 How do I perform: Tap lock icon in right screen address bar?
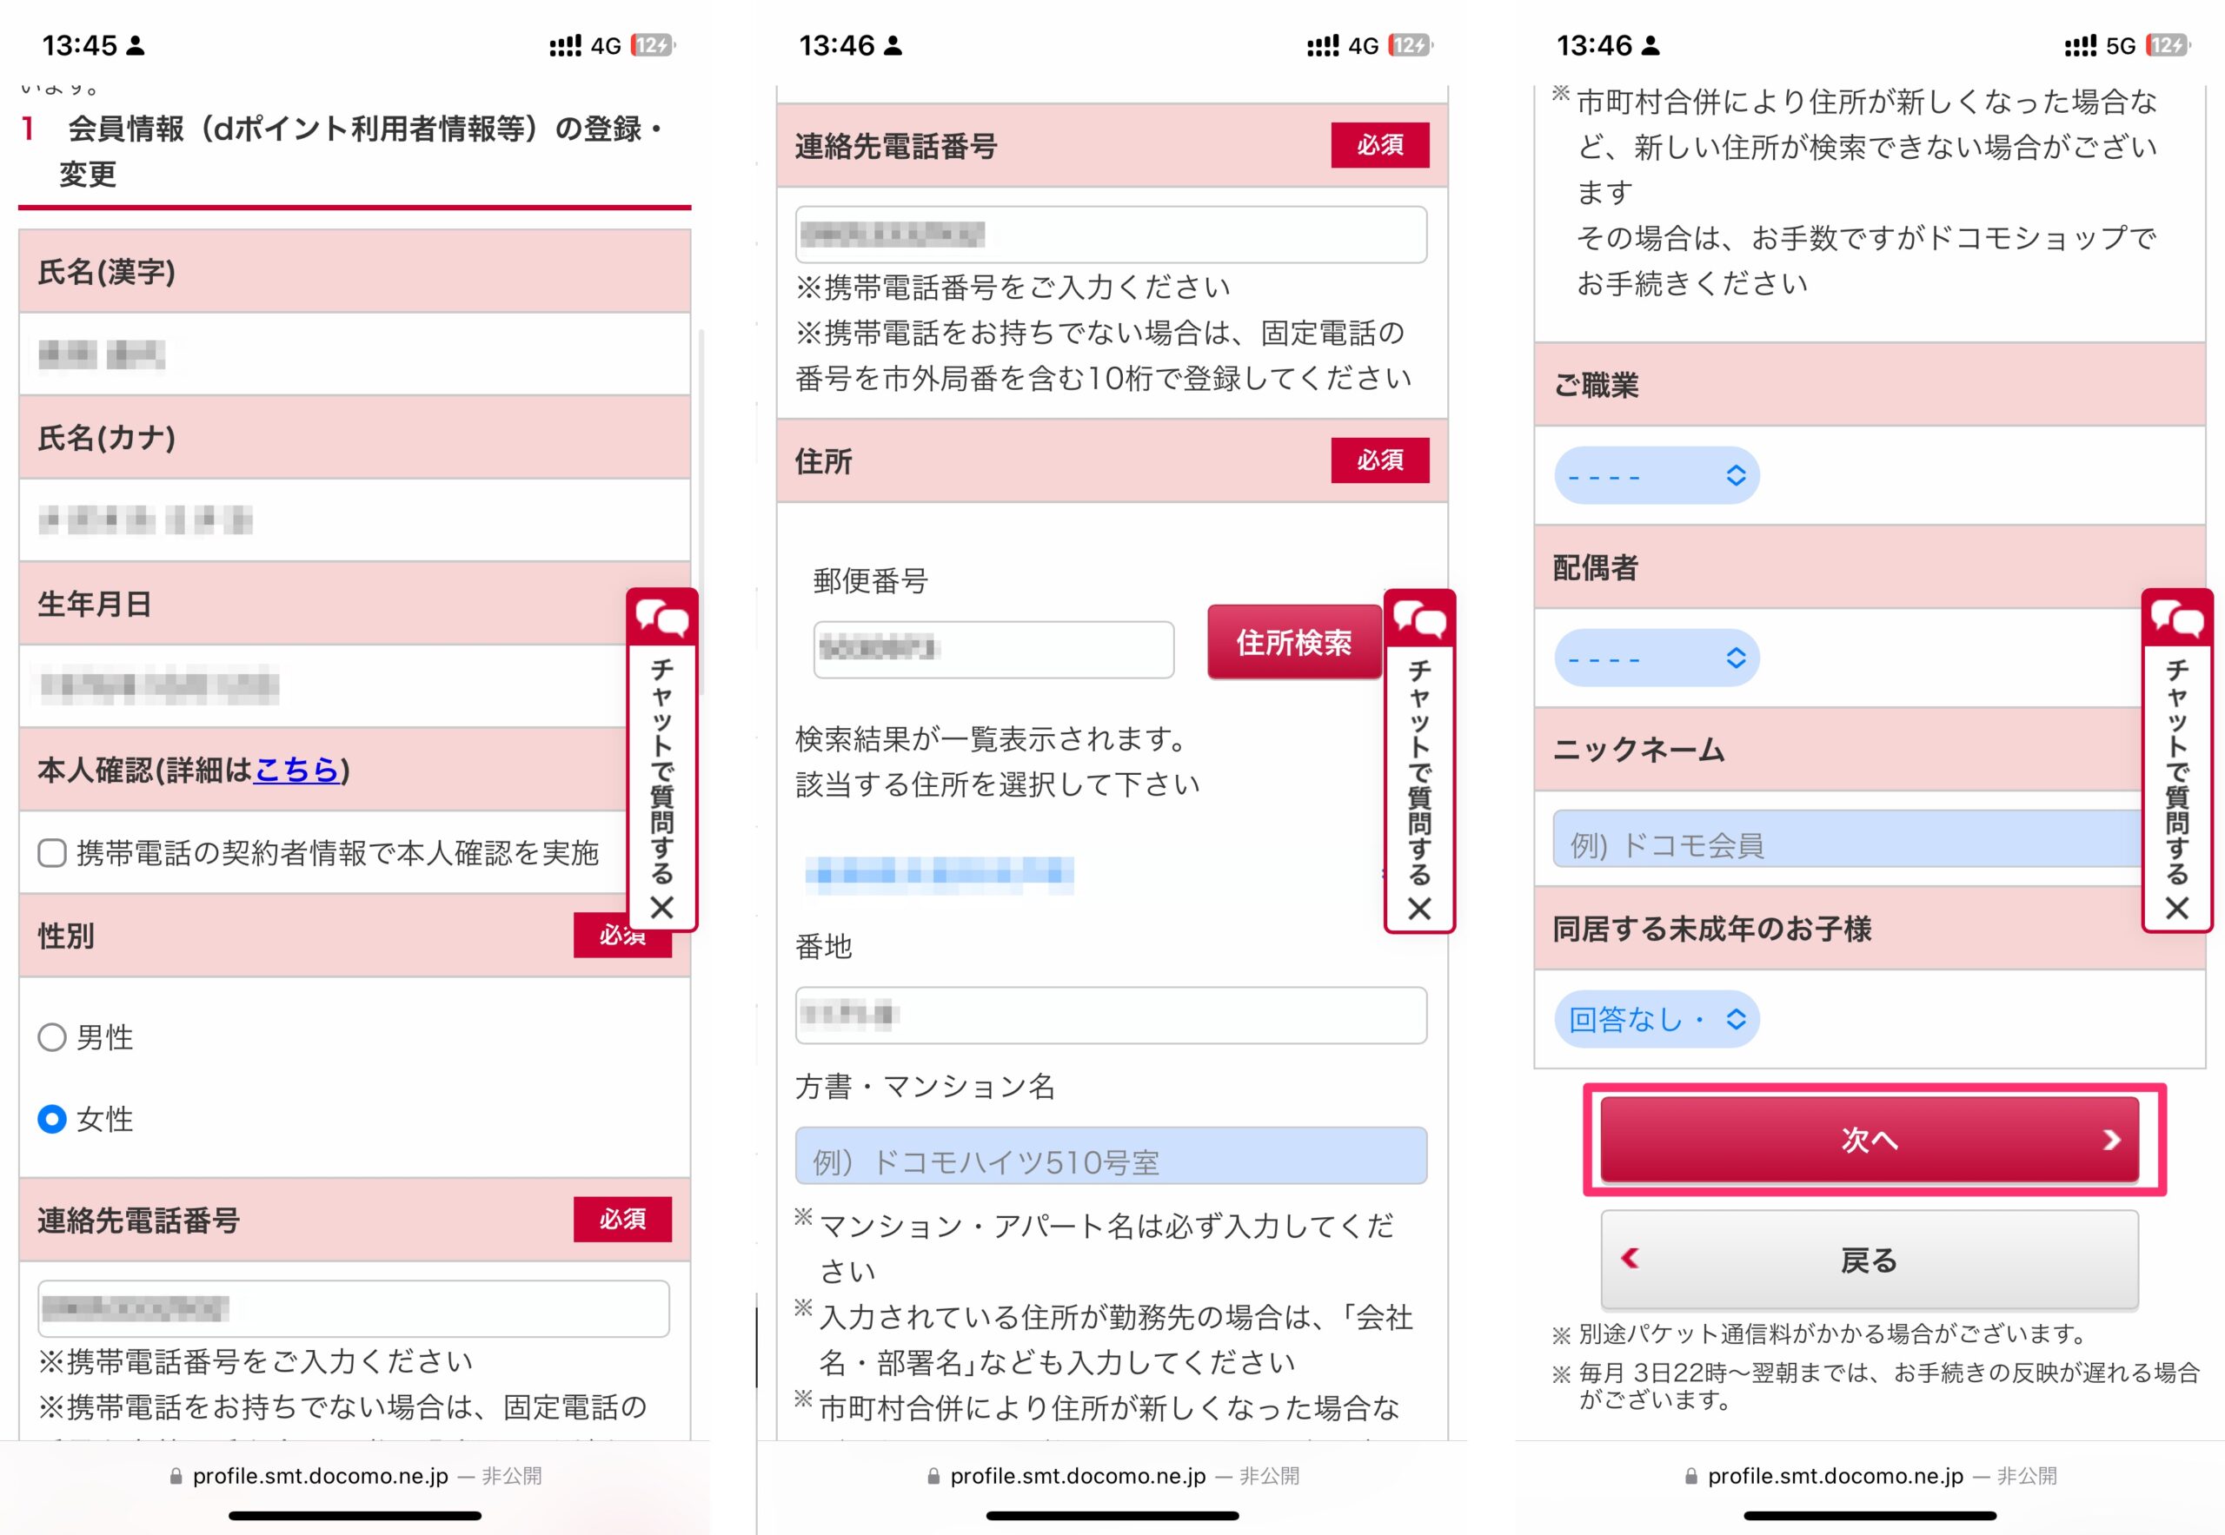1690,1475
